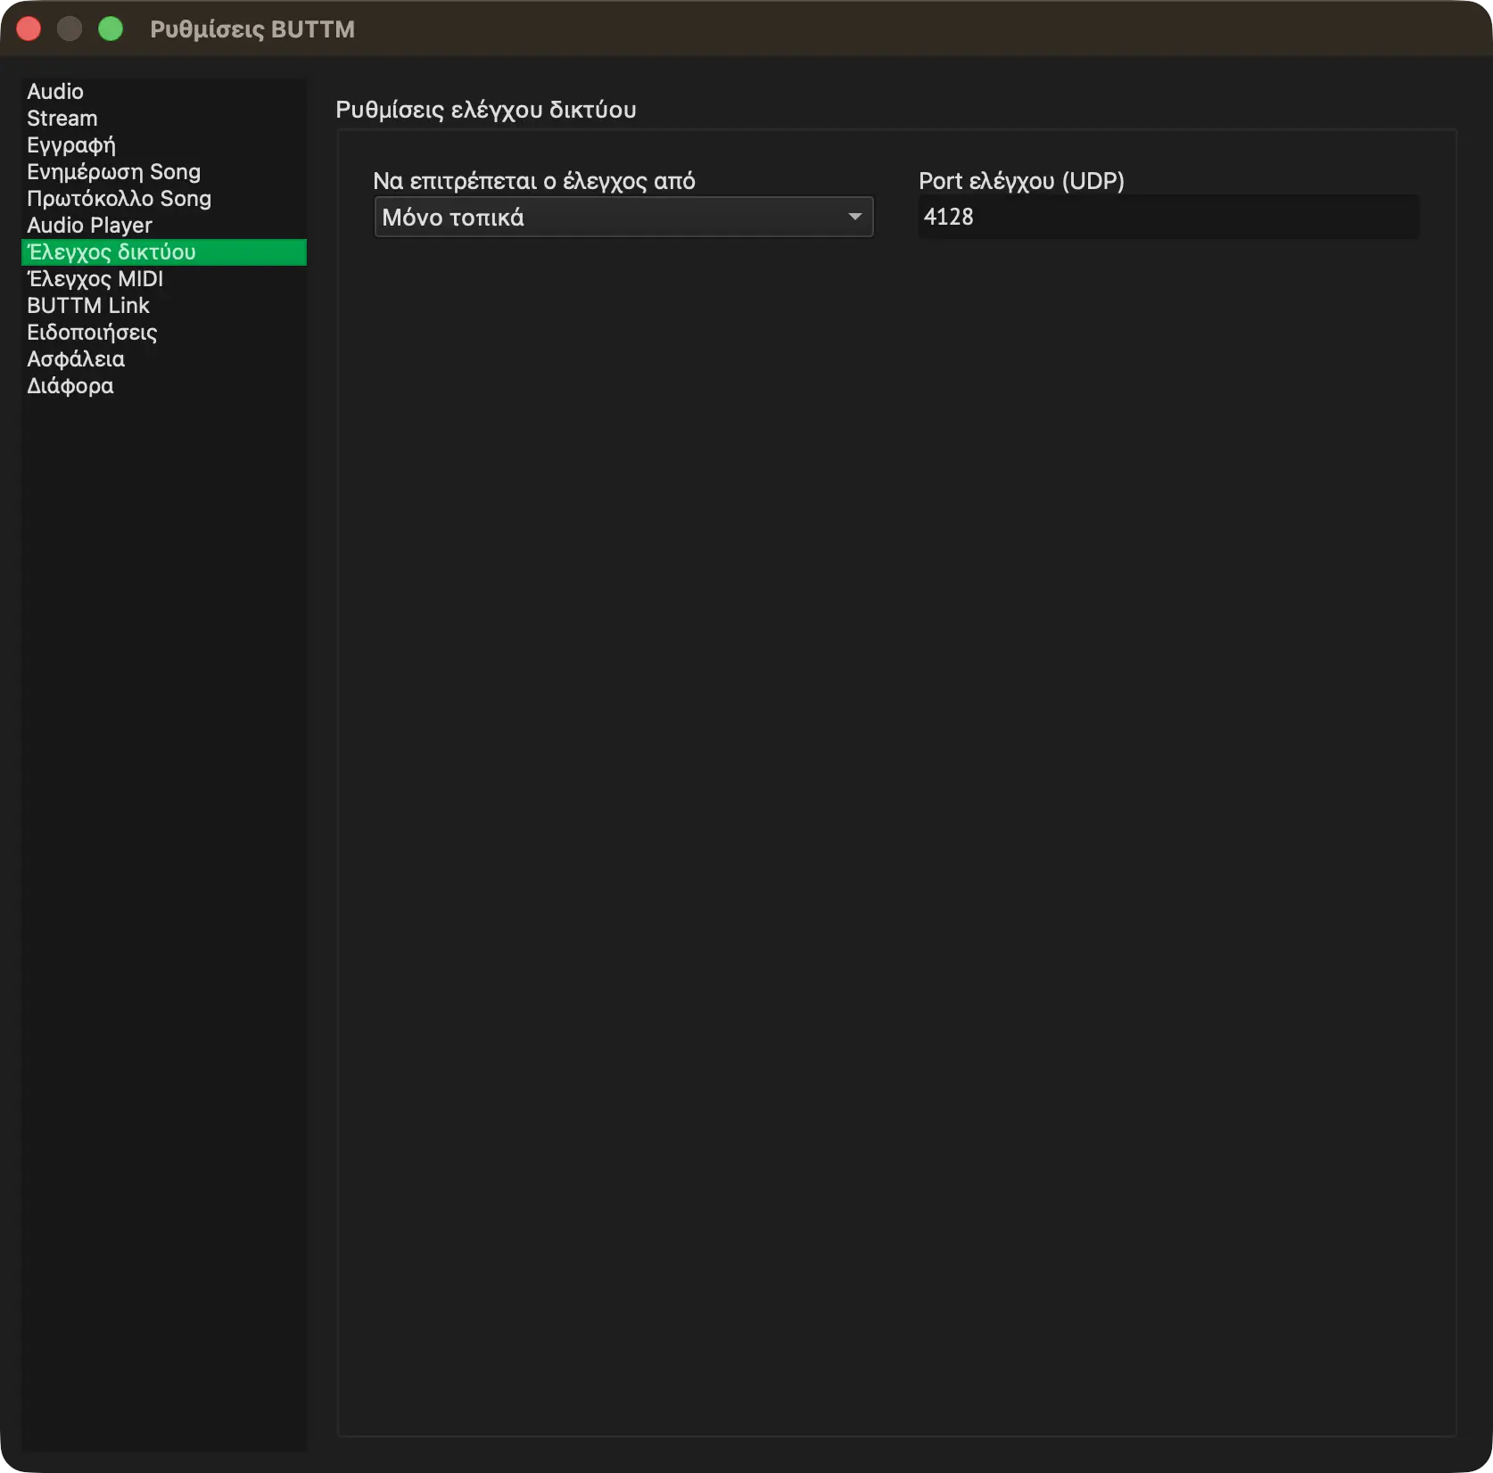The image size is (1493, 1473).
Task: Close the Ρυθμίσεις BUTTM window
Action: point(29,29)
